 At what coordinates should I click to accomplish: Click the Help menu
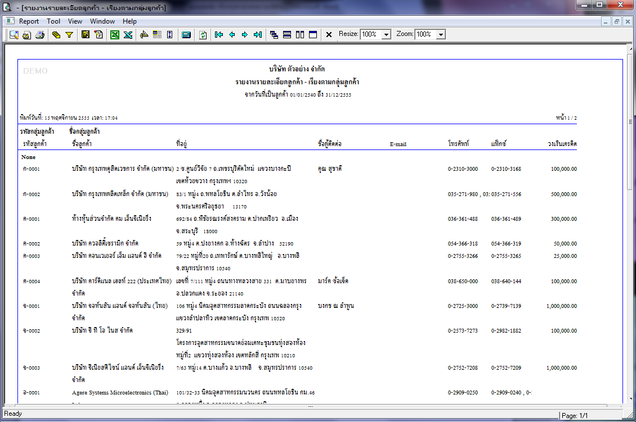[129, 21]
